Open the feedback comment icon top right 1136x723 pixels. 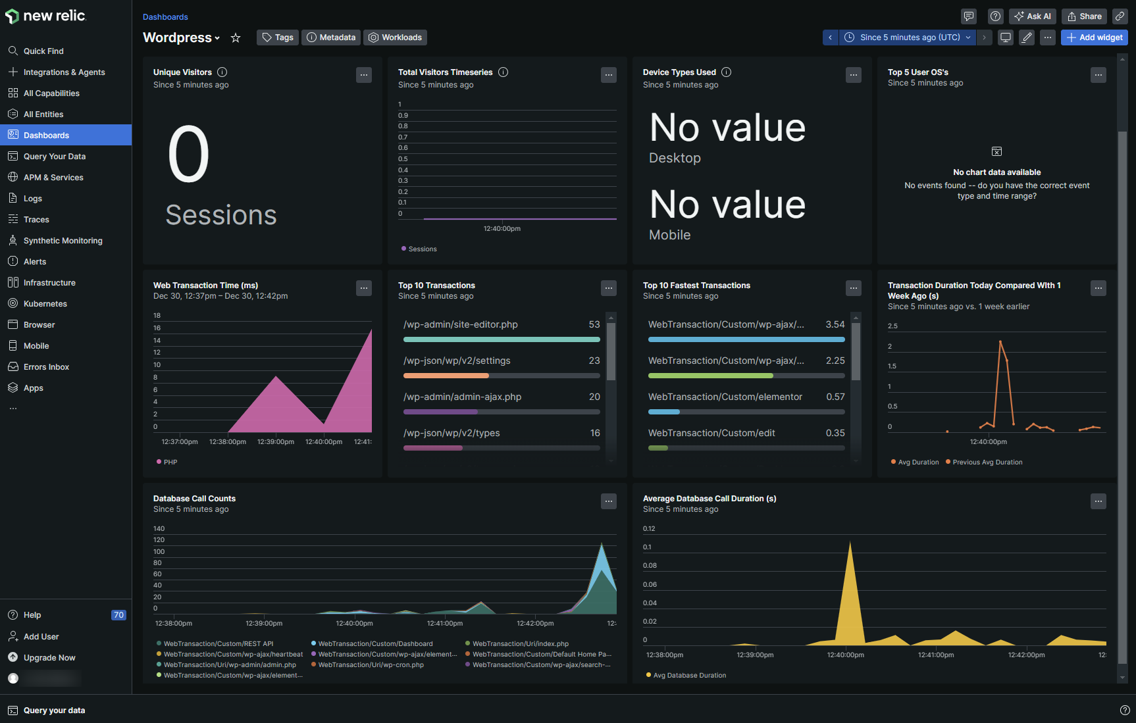coord(968,16)
